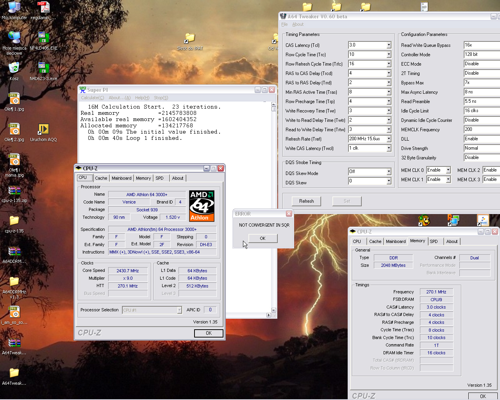Viewport: 500px width, 400px height.
Task: Expand Processor Selection CPU #1 dropdown
Action: (x=179, y=310)
